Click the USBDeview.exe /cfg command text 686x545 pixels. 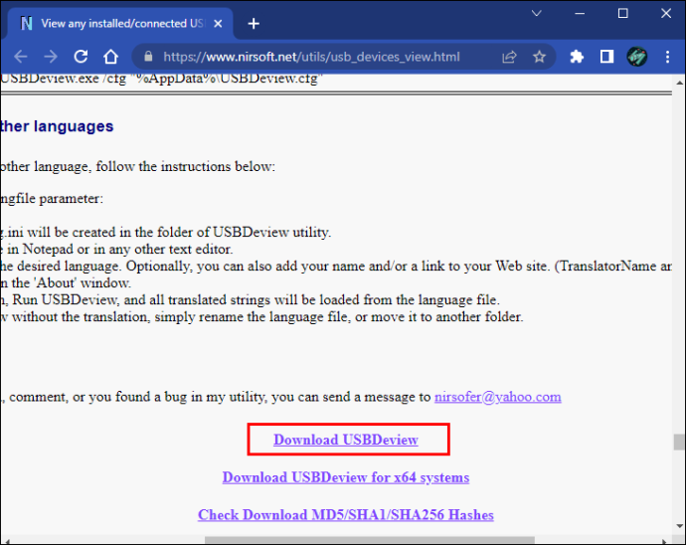(161, 79)
